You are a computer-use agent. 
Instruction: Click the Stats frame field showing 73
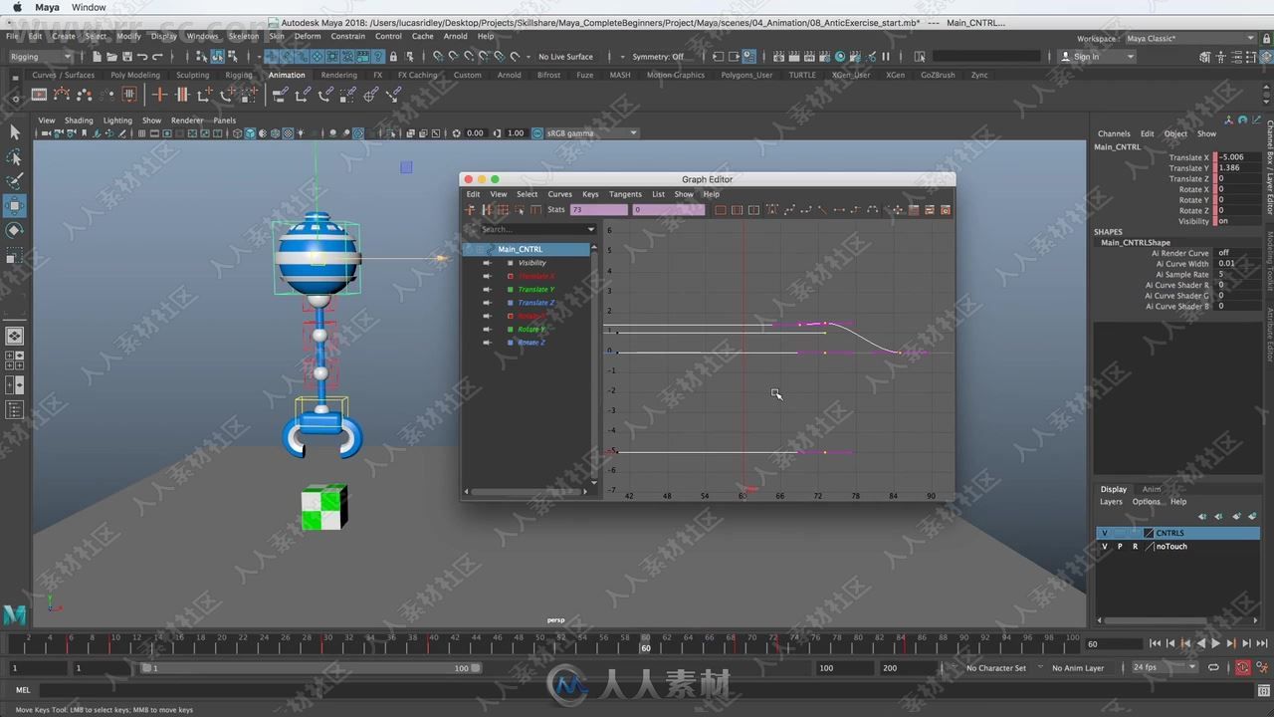pyautogui.click(x=599, y=210)
